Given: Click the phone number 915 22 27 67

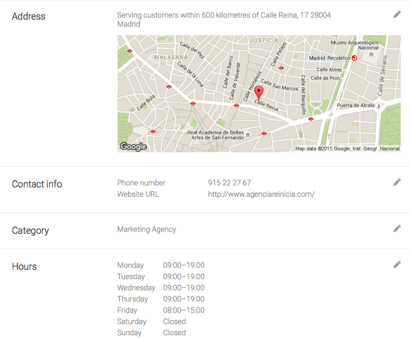Looking at the screenshot, I should 230,183.
